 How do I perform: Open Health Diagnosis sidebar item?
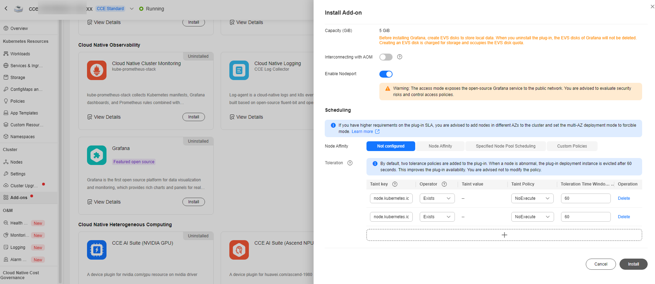click(x=19, y=223)
